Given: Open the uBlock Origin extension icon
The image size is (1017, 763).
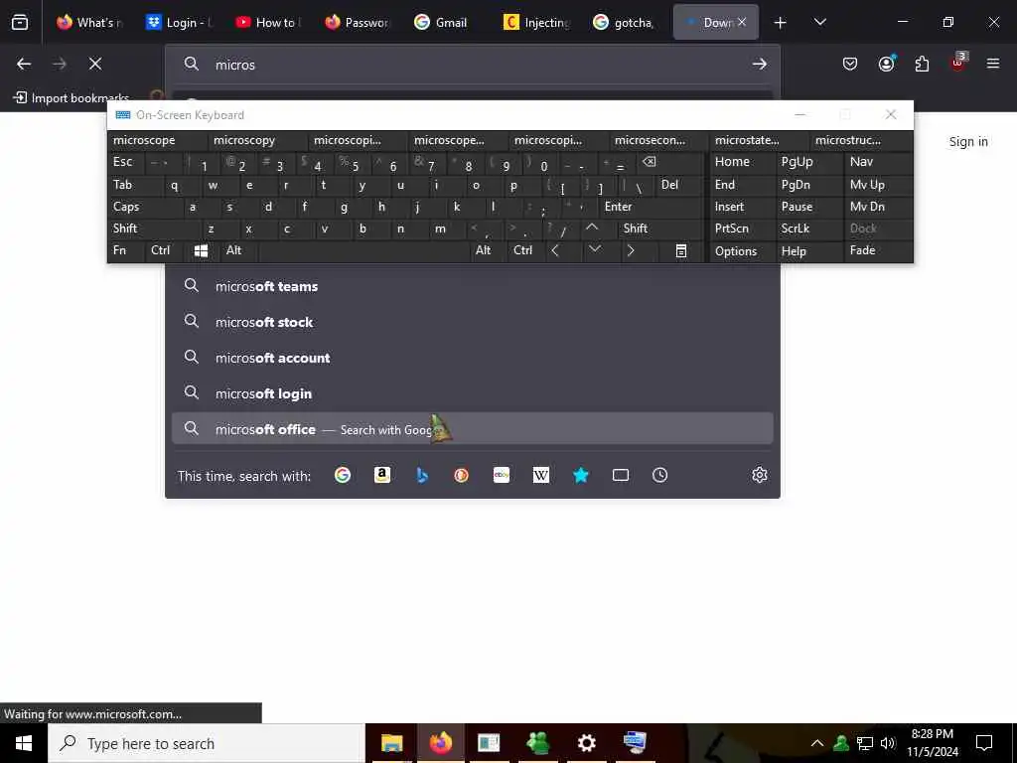Looking at the screenshot, I should click(958, 63).
